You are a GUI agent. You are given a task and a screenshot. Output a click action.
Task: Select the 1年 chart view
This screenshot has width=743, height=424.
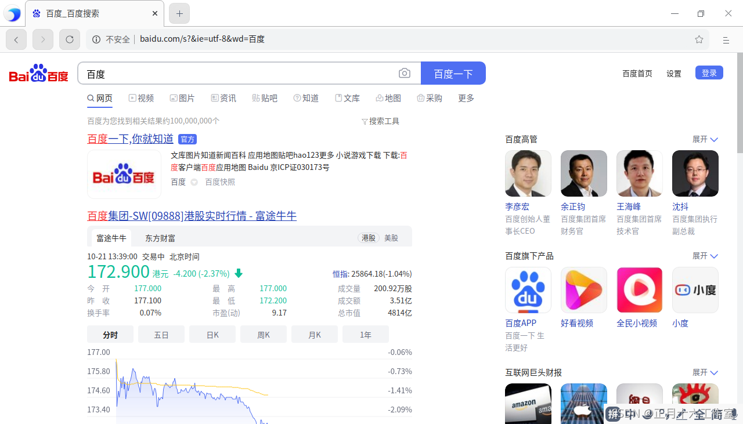[x=366, y=335]
